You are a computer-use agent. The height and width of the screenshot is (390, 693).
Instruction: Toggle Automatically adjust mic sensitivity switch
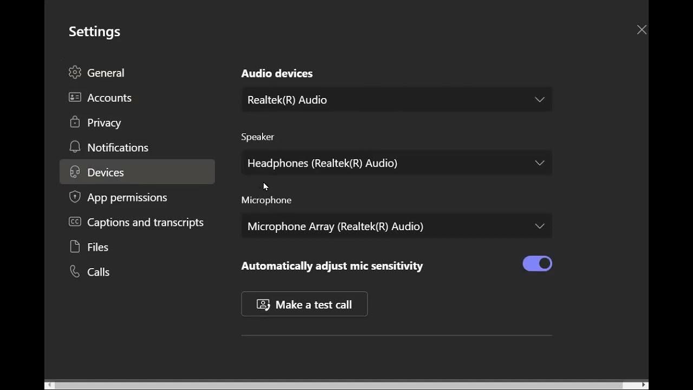(x=537, y=264)
